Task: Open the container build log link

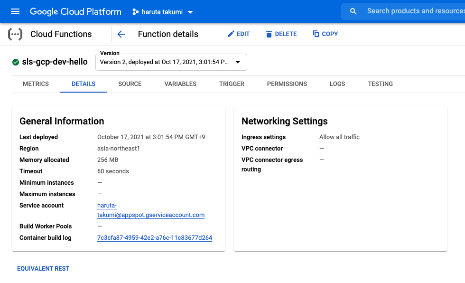Action: point(155,237)
